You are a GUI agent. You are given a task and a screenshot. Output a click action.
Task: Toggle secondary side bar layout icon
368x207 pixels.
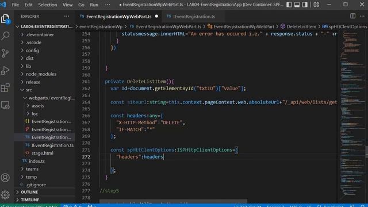tap(305, 5)
